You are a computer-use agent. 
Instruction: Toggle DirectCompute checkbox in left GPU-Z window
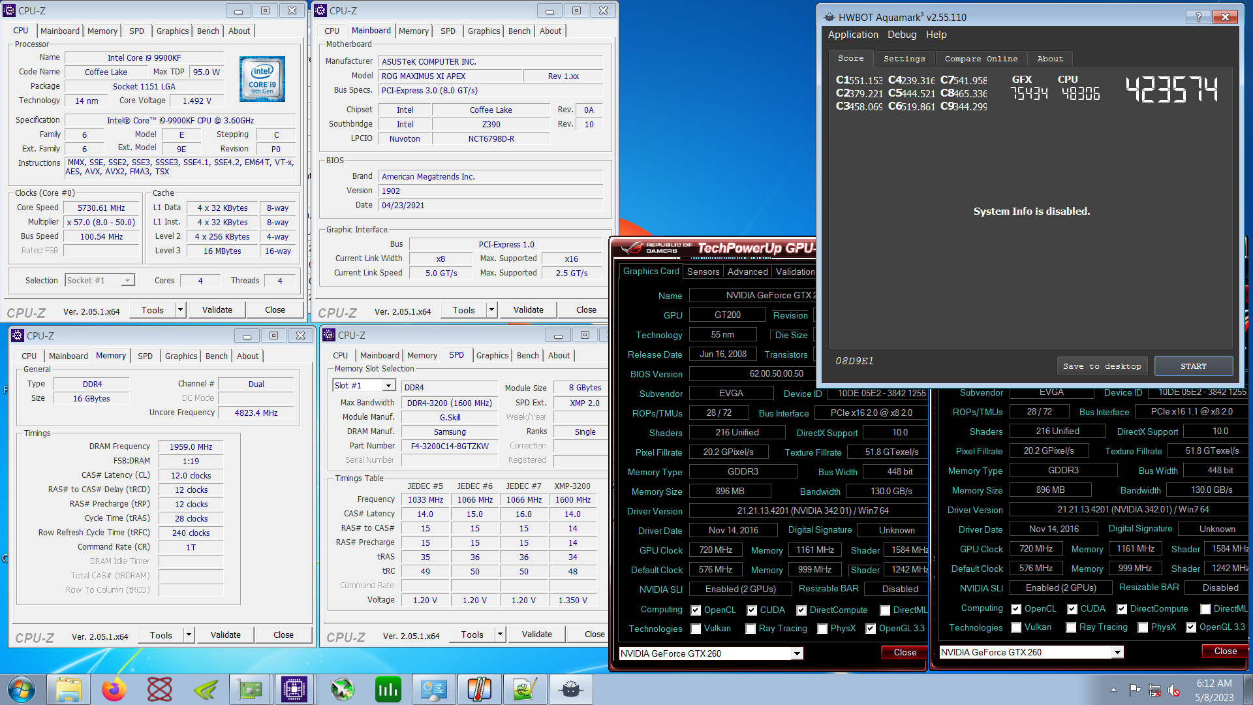[802, 610]
